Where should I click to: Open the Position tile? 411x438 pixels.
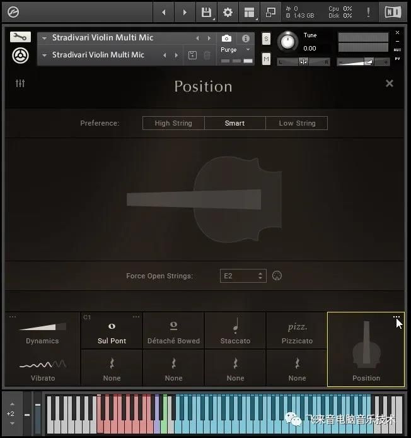point(366,350)
